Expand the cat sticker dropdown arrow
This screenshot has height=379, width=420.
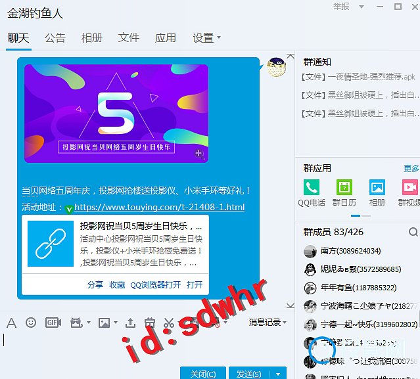89,323
